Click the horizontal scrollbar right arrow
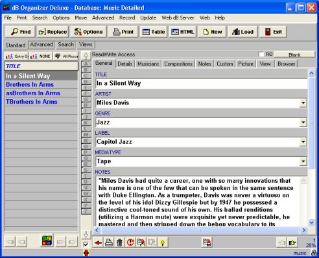319x258 pixels. (x=304, y=230)
